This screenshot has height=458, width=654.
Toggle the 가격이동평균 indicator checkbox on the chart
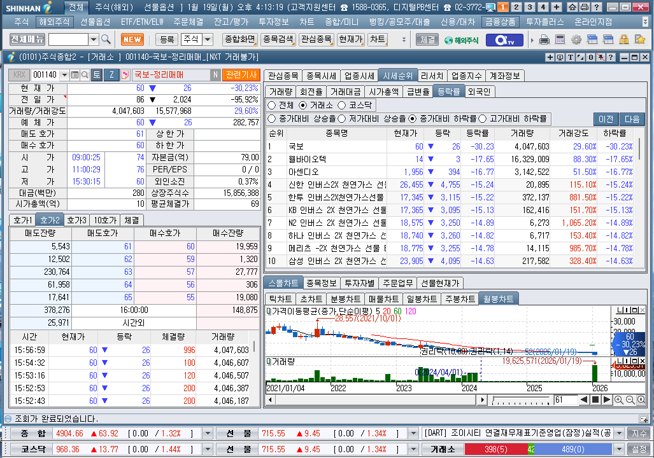click(x=269, y=311)
